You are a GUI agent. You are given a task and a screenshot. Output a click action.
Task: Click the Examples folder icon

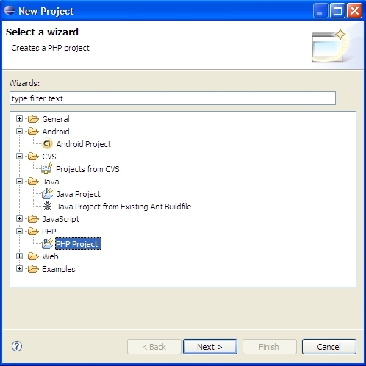click(33, 269)
